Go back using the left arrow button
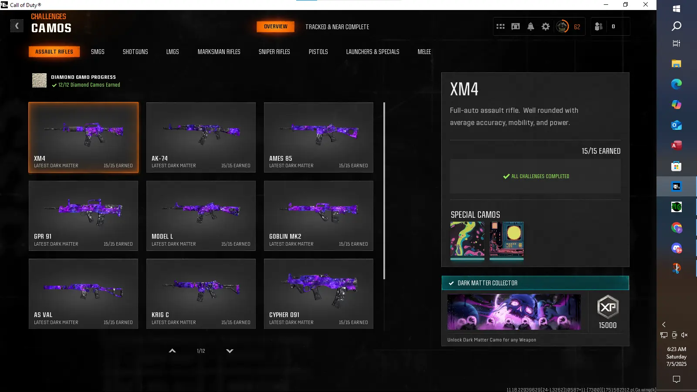This screenshot has width=697, height=392. coord(17,26)
